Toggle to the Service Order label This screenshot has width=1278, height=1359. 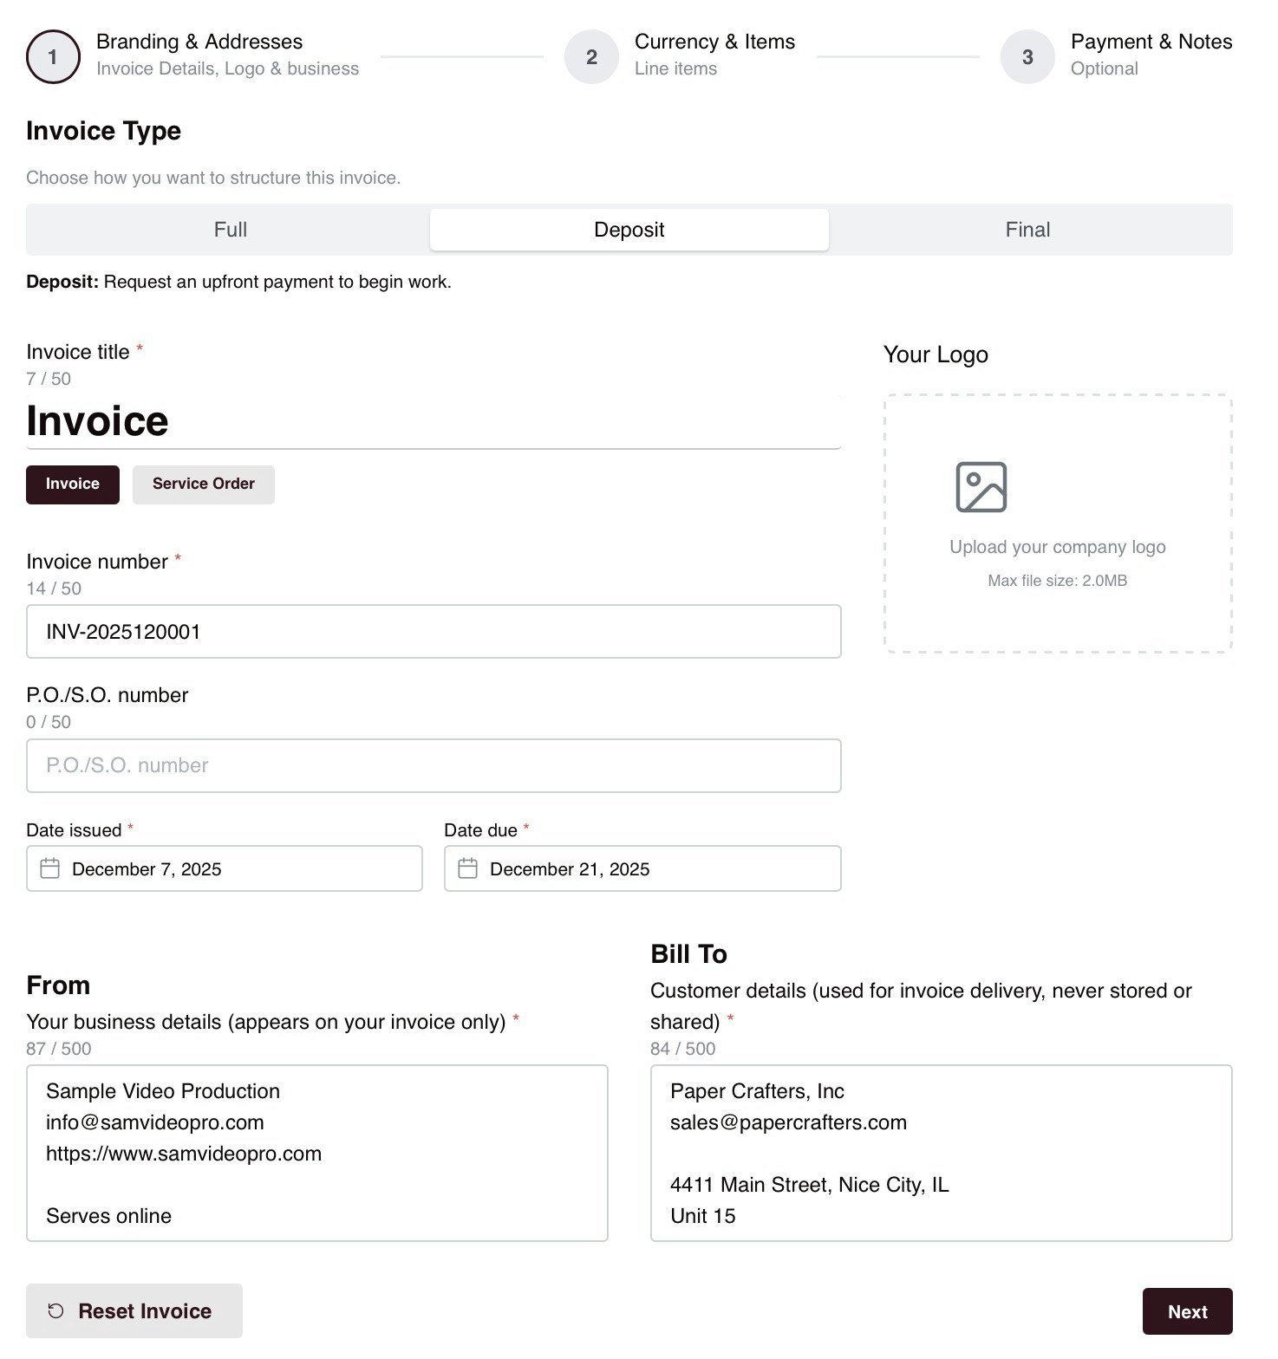point(203,484)
